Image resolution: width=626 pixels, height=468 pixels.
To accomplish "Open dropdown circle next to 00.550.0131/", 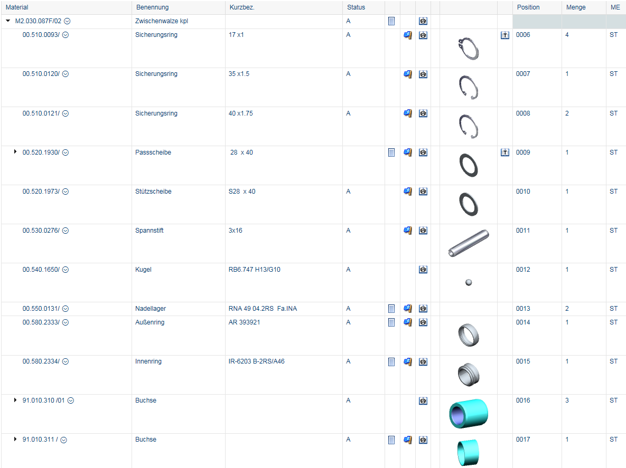I will point(66,309).
